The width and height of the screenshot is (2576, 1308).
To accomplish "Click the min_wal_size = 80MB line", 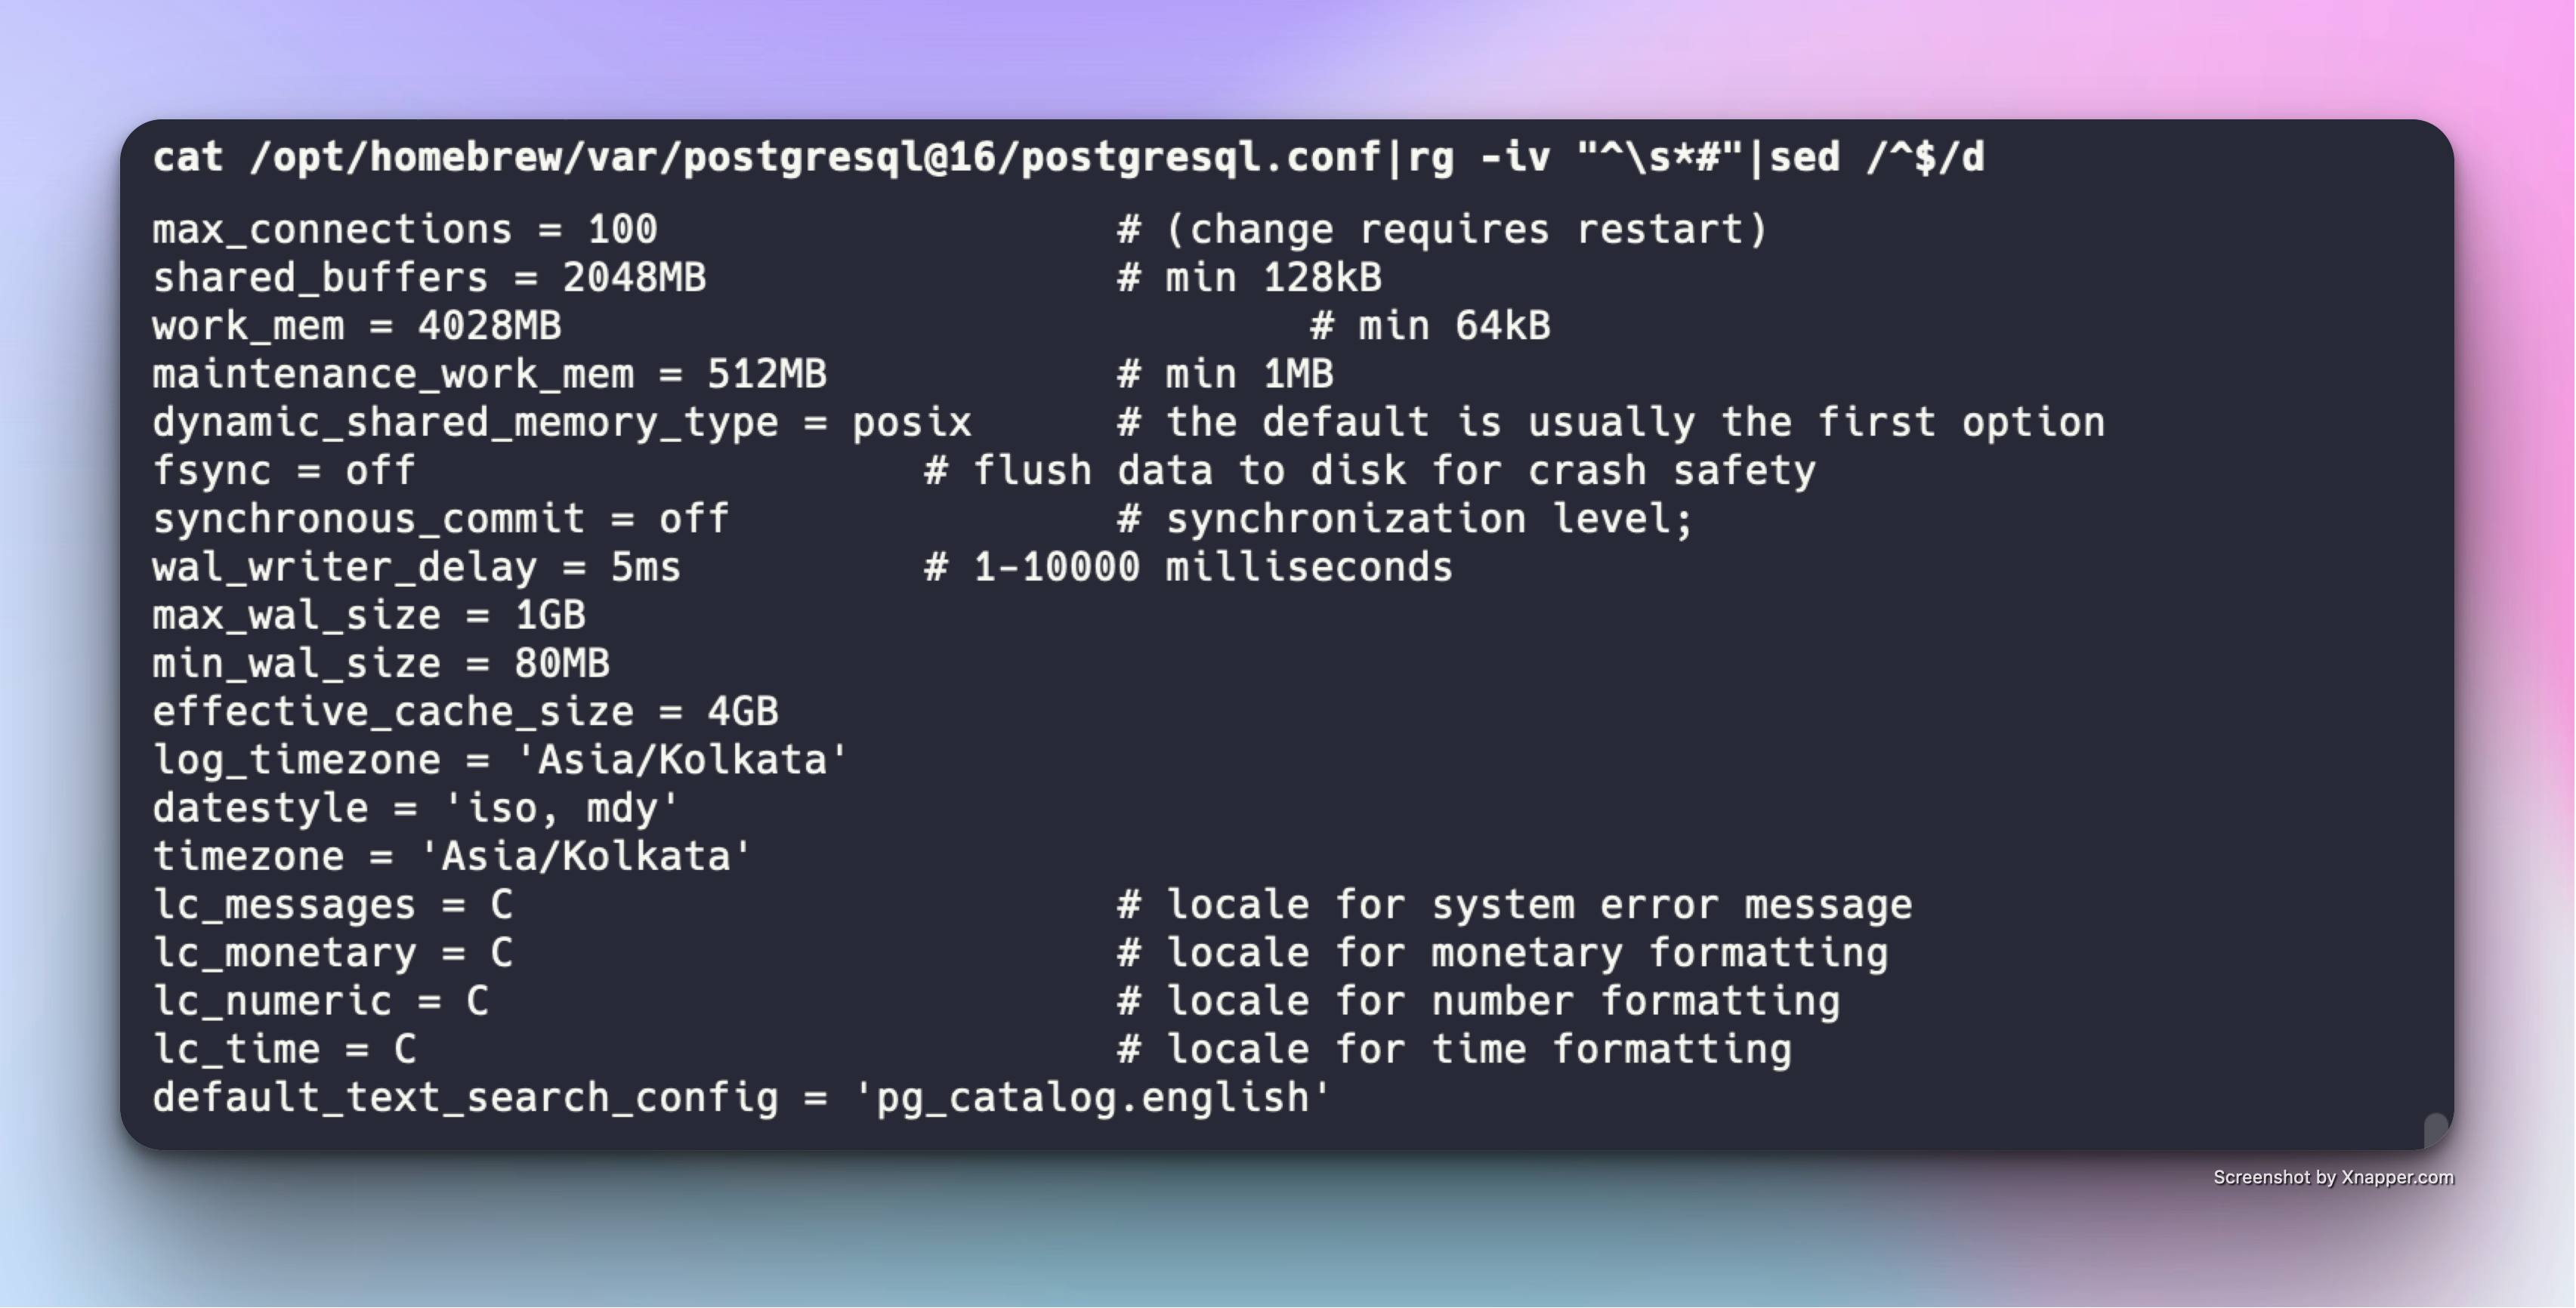I will pos(381,663).
